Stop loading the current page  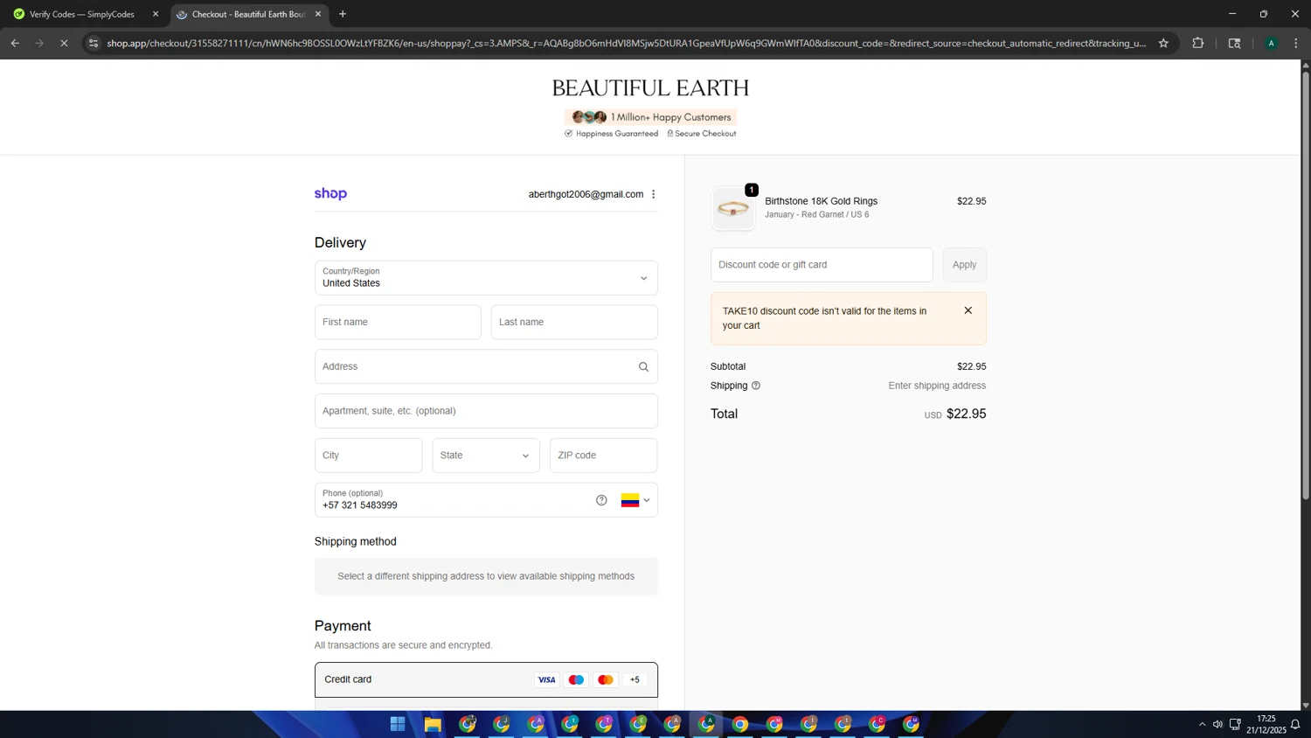point(64,43)
